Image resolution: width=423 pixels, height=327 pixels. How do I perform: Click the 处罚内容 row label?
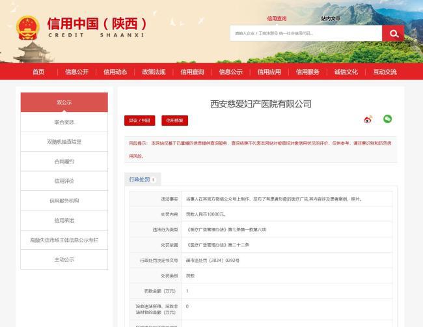(169, 214)
